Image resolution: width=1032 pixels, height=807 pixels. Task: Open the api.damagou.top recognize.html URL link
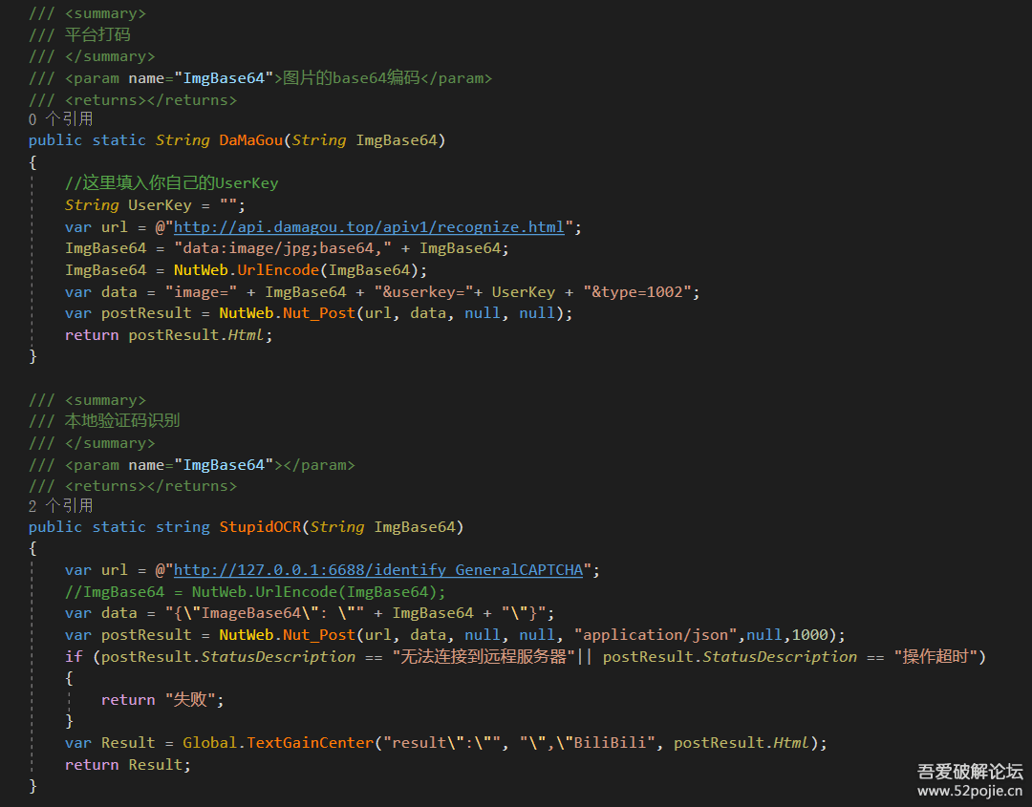tap(369, 227)
